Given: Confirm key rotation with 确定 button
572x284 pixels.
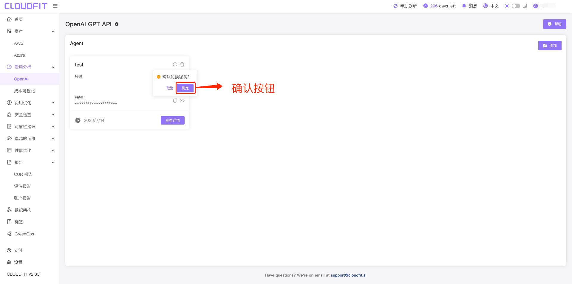Looking at the screenshot, I should (185, 88).
